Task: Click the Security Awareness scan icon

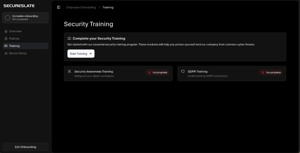Action: (69, 71)
